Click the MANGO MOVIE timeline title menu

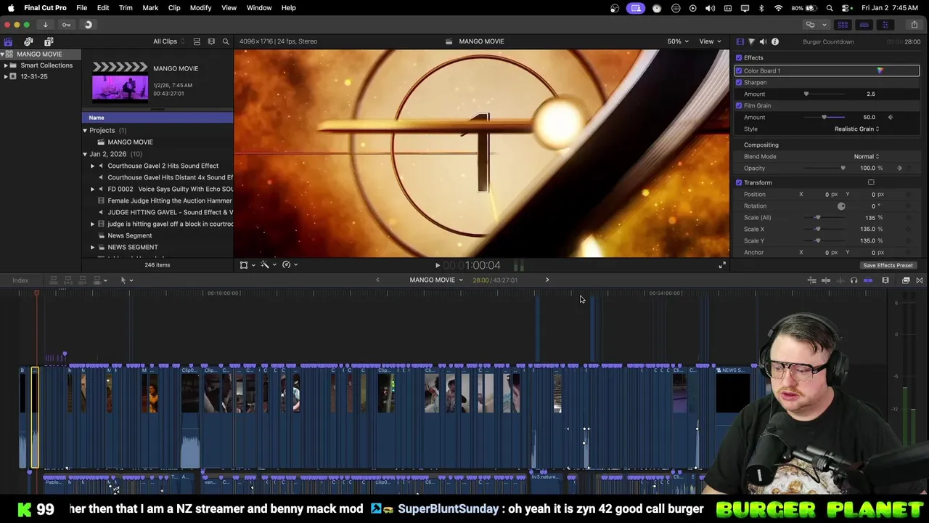(x=435, y=280)
